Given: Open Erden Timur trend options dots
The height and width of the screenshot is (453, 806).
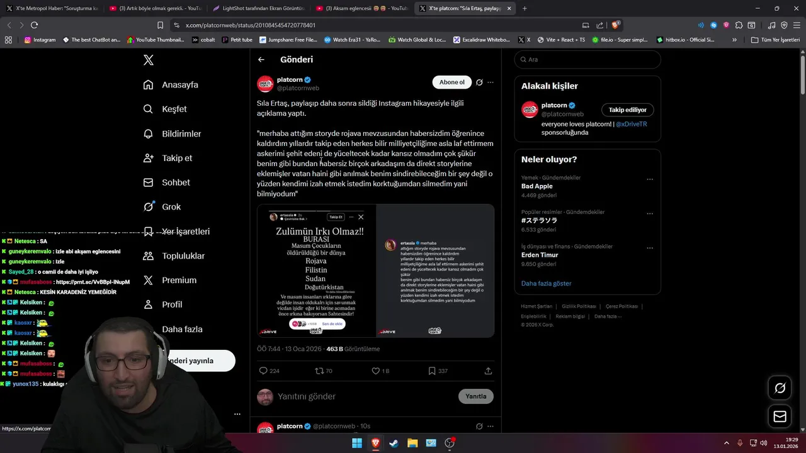Looking at the screenshot, I should click(x=650, y=248).
